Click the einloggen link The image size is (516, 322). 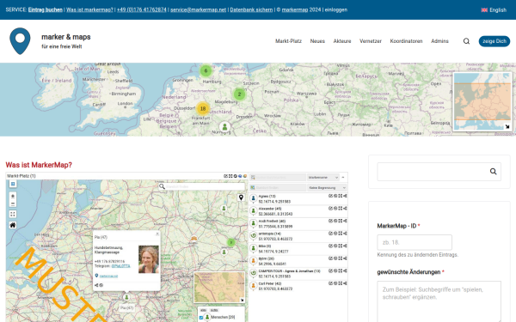pos(335,9)
